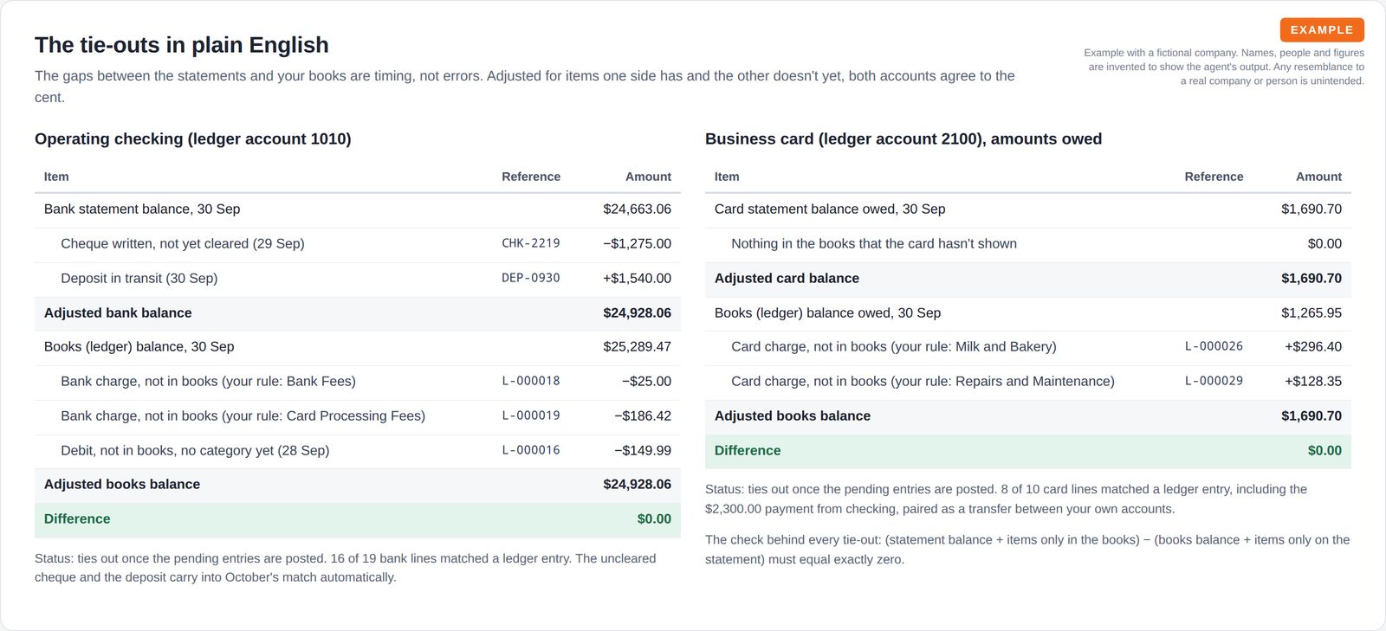Click the card 'Adjusted books balance' $1,690.70

tap(1312, 415)
